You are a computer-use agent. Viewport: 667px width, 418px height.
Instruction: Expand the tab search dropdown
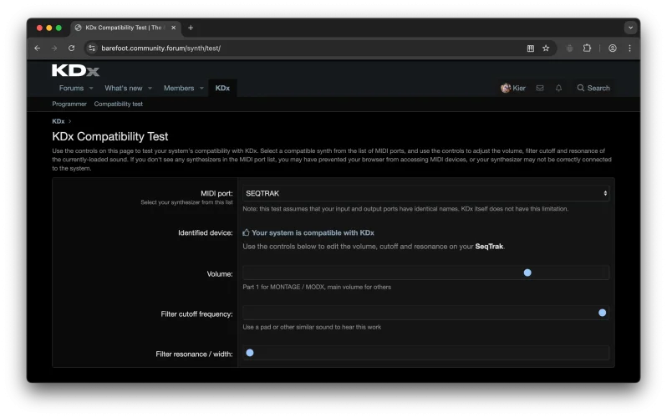(630, 28)
